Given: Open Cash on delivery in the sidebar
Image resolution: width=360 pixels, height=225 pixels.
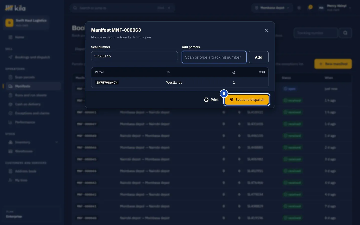Looking at the screenshot, I should [33, 104].
